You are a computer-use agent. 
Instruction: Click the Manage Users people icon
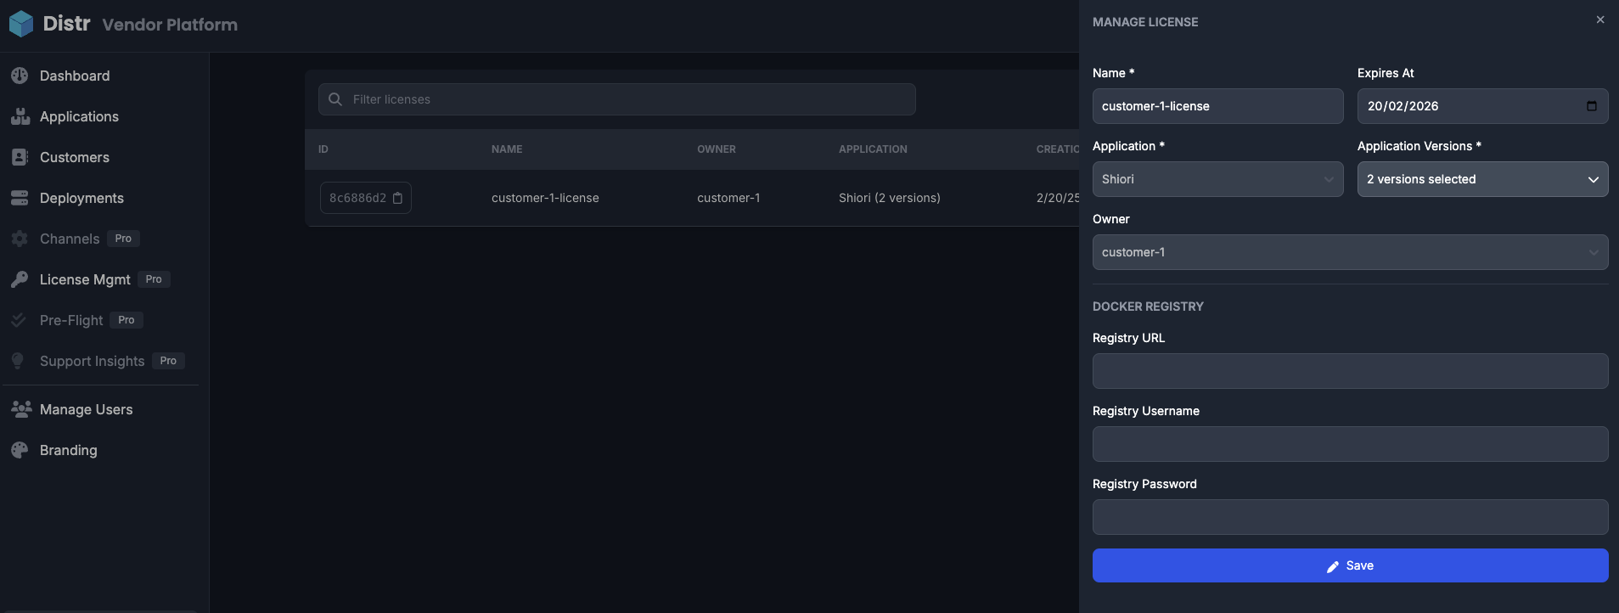point(21,409)
